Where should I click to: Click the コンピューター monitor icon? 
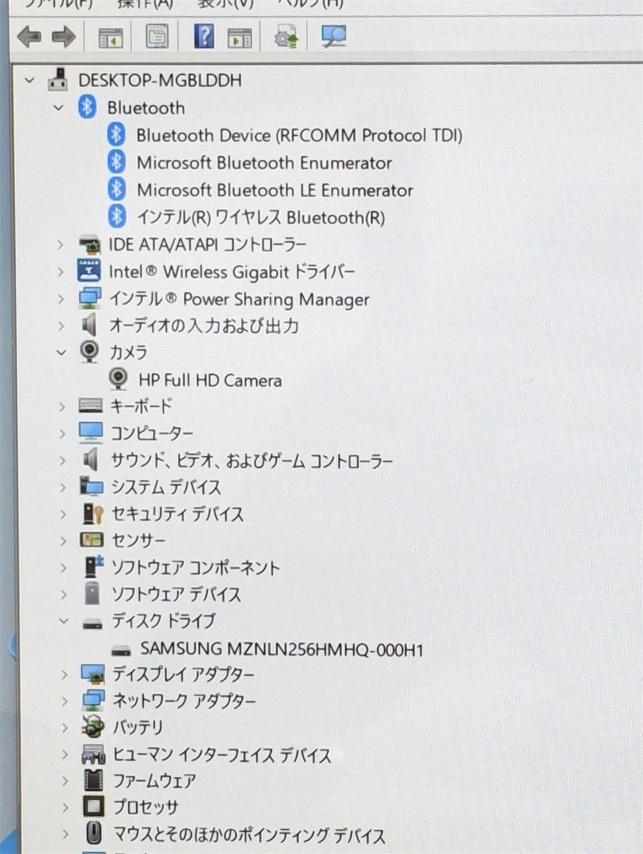pyautogui.click(x=91, y=433)
